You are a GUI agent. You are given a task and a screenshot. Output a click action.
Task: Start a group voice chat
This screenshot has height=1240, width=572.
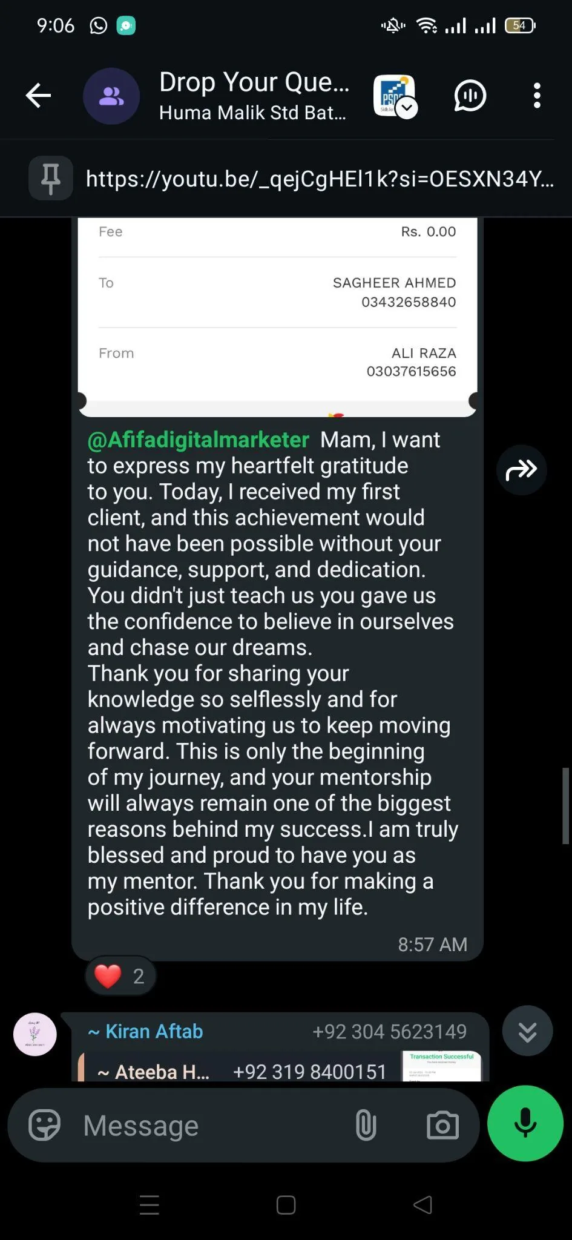(470, 96)
